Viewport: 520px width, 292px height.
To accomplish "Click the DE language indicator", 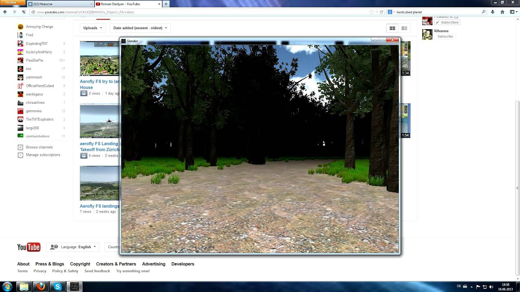I will click(459, 286).
